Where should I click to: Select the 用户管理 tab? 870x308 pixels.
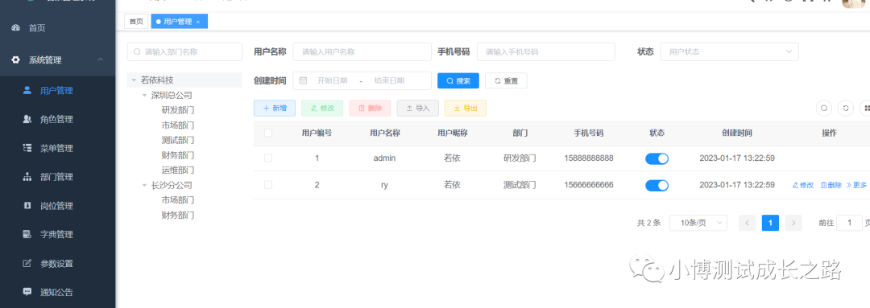click(x=179, y=22)
